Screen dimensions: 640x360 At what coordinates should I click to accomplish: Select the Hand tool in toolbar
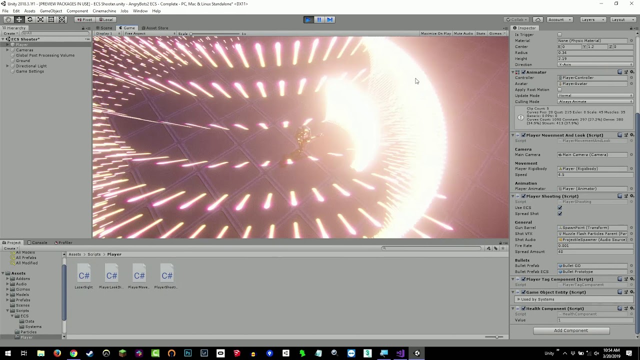tap(8, 19)
